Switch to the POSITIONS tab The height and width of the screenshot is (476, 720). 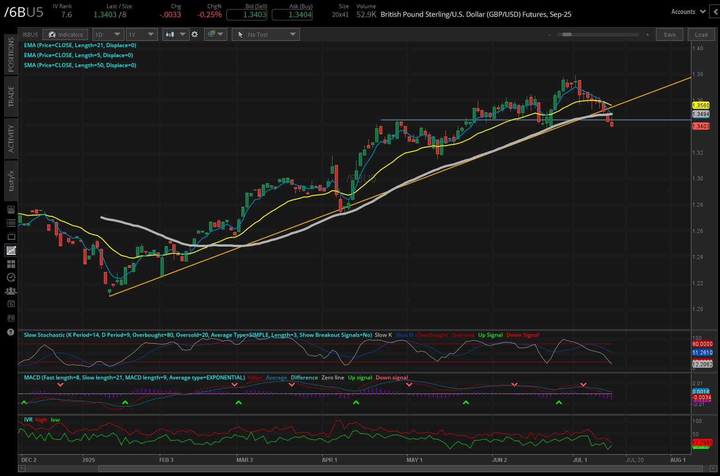point(11,55)
